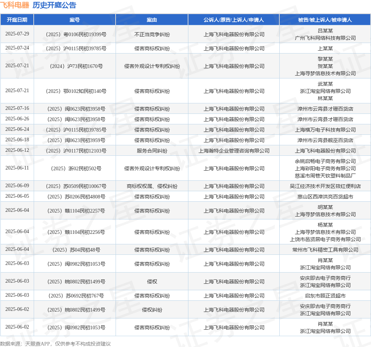The image size is (371, 347).
Task: Select the 案号 column header
Action: click(75, 20)
